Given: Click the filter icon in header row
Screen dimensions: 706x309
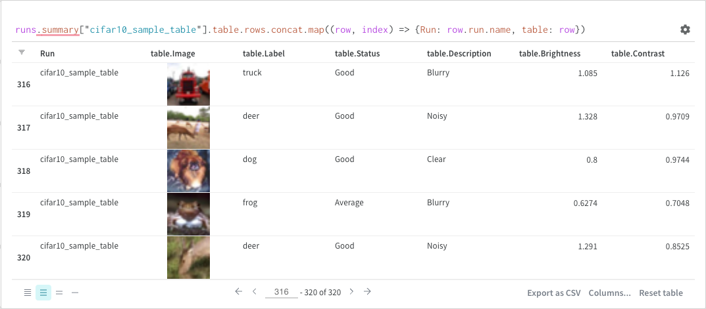Looking at the screenshot, I should (x=22, y=52).
